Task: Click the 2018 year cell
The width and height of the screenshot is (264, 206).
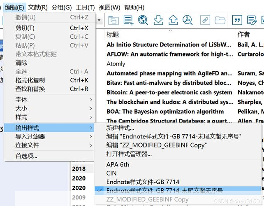Action: tap(79, 169)
